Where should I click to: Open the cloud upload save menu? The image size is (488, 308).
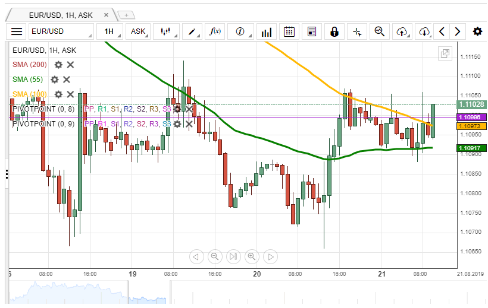(402, 31)
